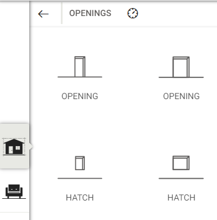Image resolution: width=217 pixels, height=220 pixels.
Task: Open the measurement gauge icon beside OPENINGS
Action: [133, 13]
